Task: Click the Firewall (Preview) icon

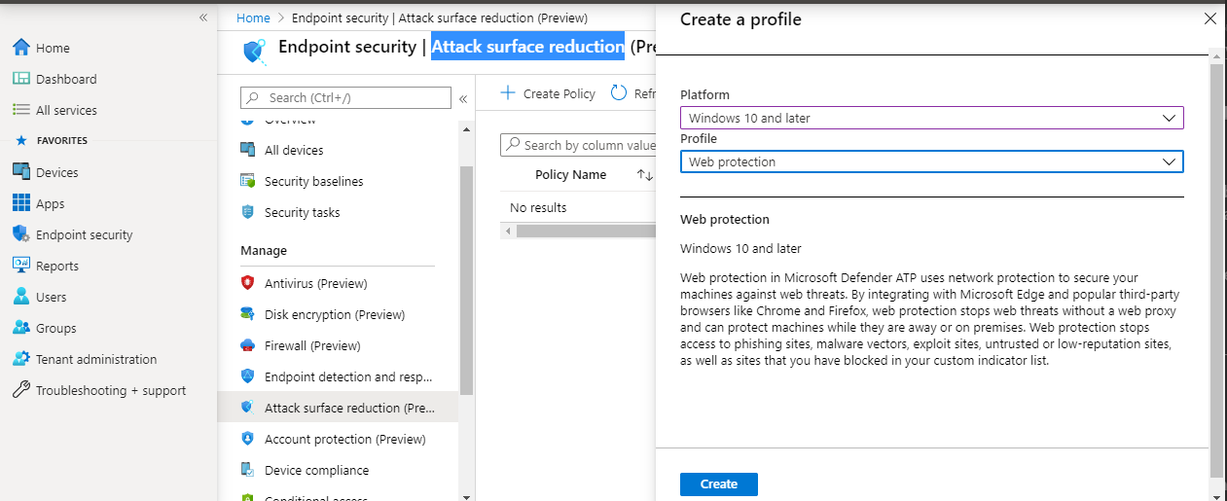Action: tap(247, 345)
